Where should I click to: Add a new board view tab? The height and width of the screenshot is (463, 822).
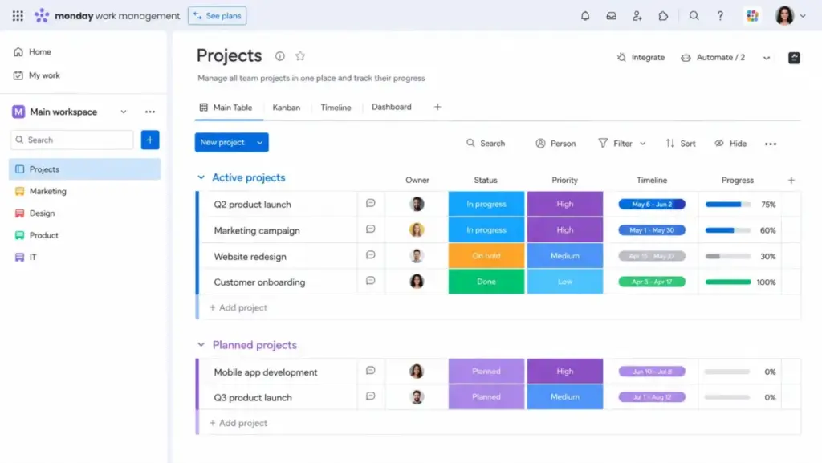coord(437,107)
